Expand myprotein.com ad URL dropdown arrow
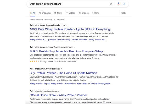Screen dimensions: 157x104 (61, 69)
